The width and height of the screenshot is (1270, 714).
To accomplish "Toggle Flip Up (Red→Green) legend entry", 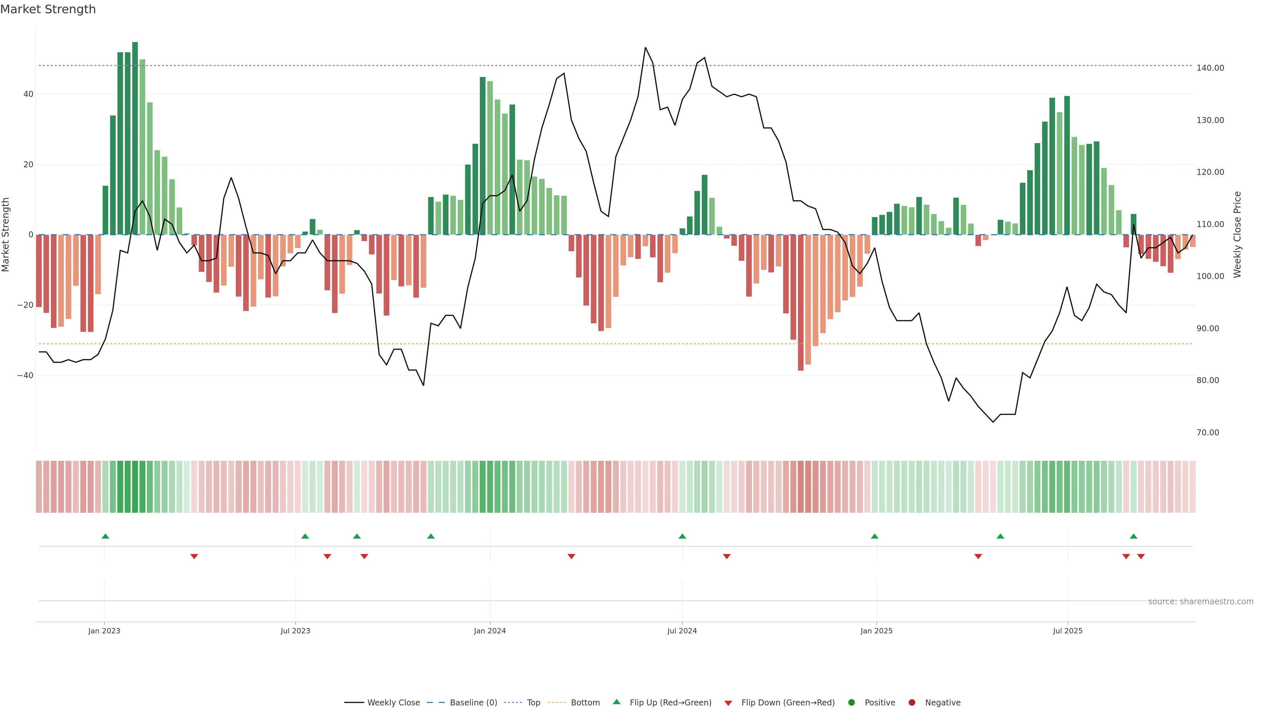I will coord(670,703).
